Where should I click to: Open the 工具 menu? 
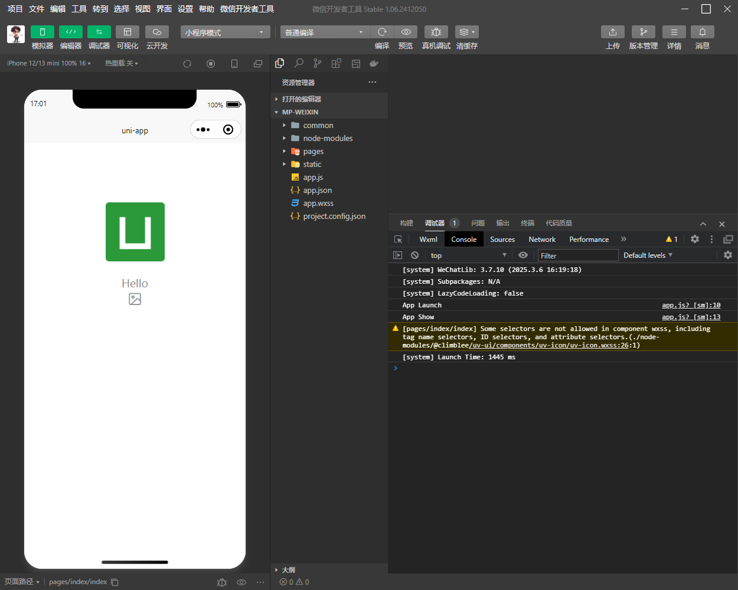(x=79, y=9)
